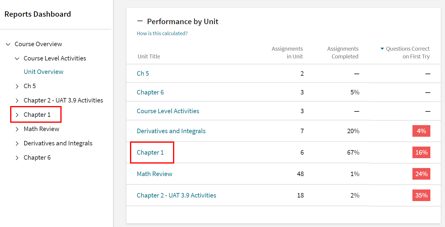Click the 16% first-try badge for Chapter 1
The image size is (445, 227).
421,152
